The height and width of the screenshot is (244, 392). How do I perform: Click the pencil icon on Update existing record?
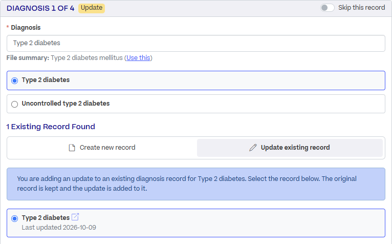tap(253, 148)
